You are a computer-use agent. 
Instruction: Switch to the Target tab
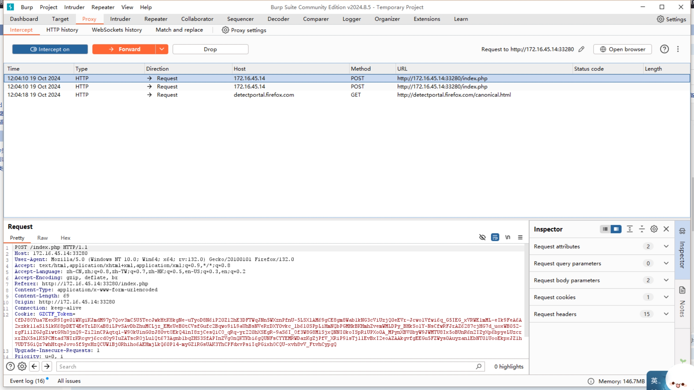click(x=60, y=19)
